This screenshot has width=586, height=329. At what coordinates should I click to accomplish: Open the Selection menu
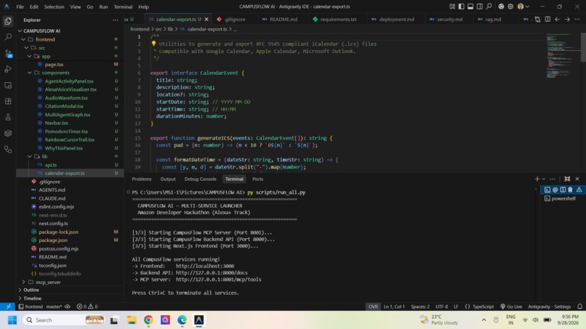pyautogui.click(x=54, y=7)
